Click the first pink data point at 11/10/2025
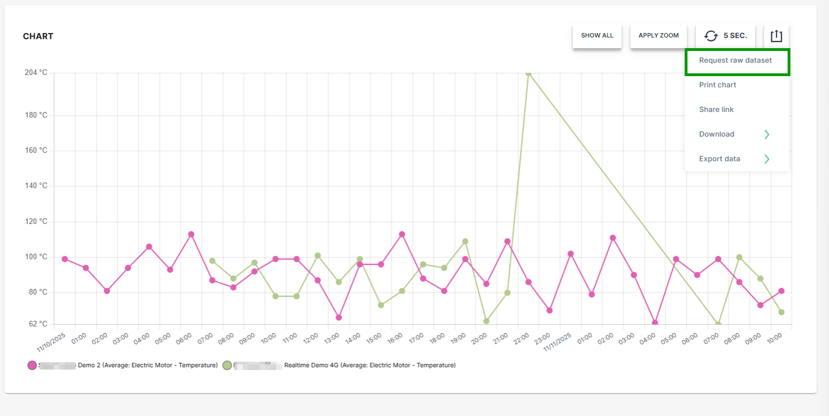Viewport: 829px width, 416px height. point(65,259)
